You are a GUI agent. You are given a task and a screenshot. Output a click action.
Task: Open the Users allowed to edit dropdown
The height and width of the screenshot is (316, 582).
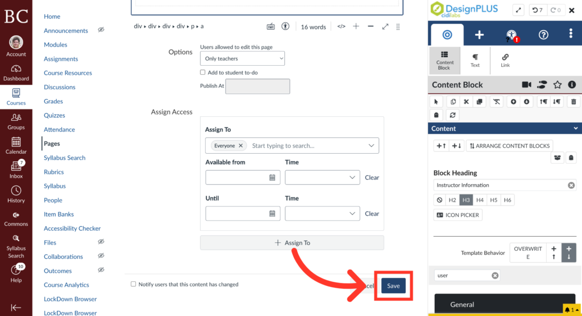(242, 58)
